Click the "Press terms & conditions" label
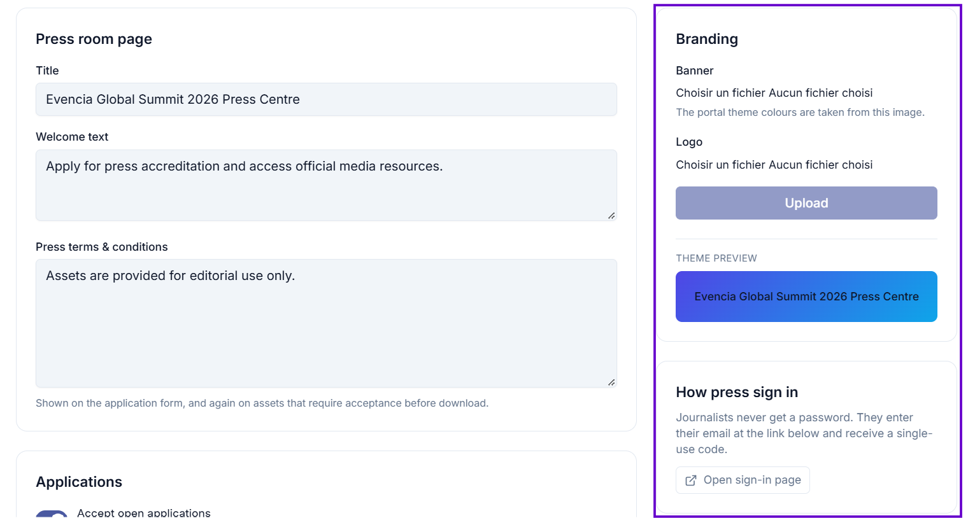 pyautogui.click(x=102, y=247)
